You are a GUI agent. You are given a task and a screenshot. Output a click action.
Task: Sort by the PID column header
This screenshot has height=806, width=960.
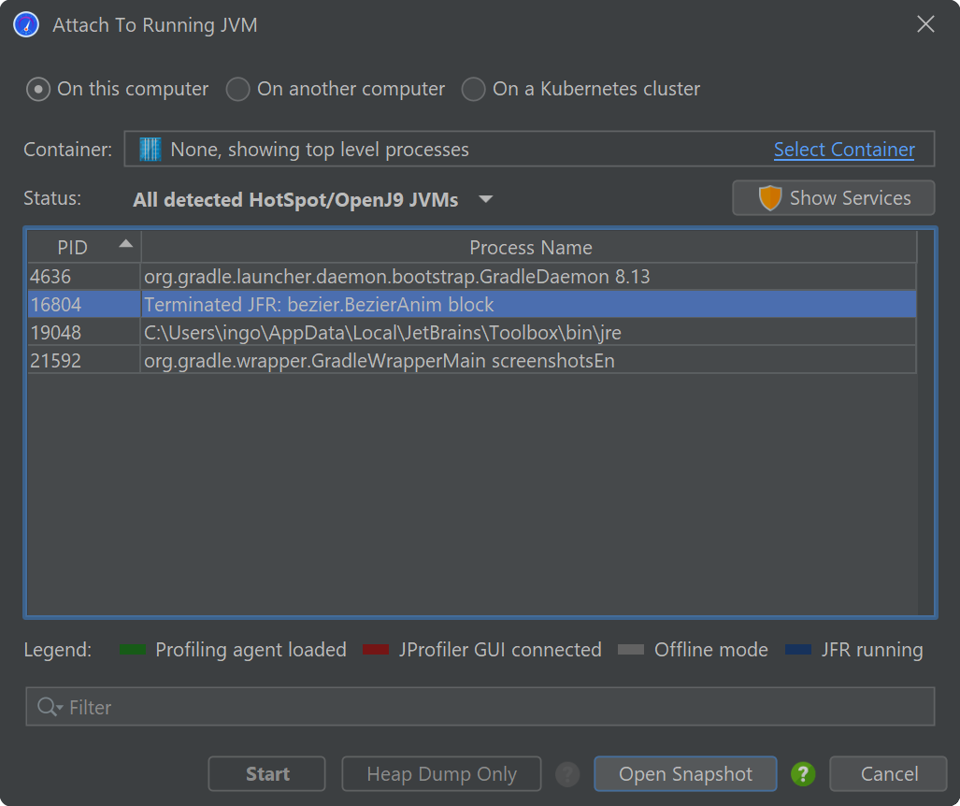[84, 248]
